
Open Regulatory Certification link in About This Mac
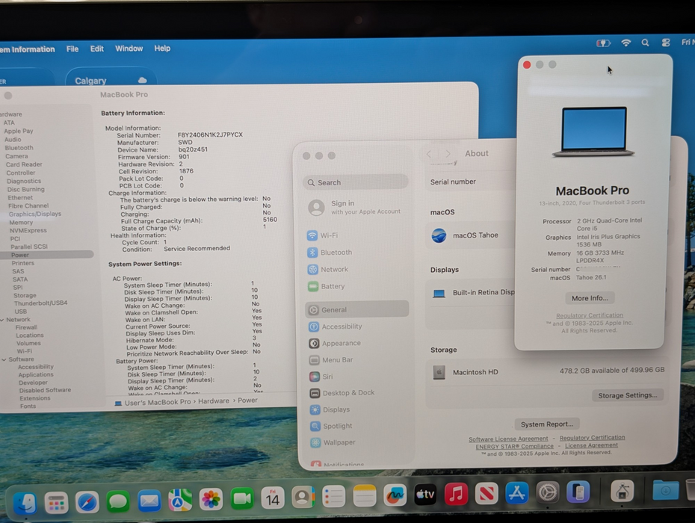[590, 315]
